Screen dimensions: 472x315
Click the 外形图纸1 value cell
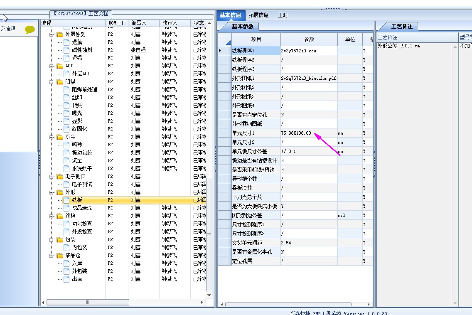coord(309,78)
